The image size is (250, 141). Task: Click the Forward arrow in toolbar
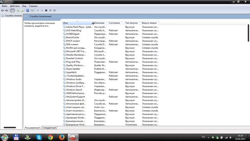click(7, 11)
